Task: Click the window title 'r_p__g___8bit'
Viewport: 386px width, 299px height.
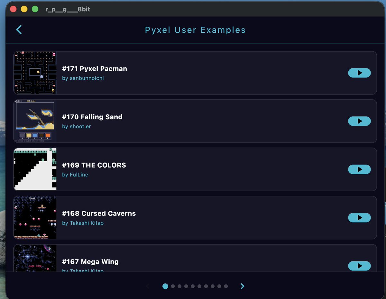Action: point(68,9)
